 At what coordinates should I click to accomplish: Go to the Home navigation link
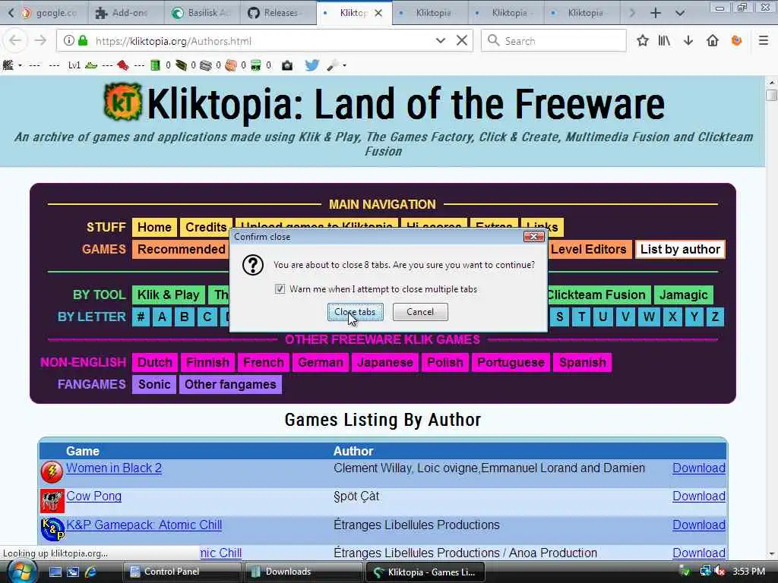154,227
